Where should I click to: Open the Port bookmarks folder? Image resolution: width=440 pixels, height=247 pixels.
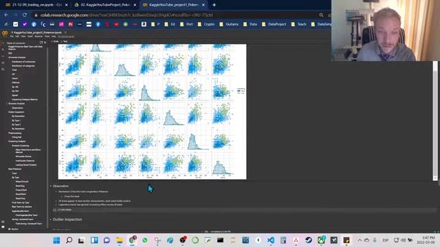(186, 25)
